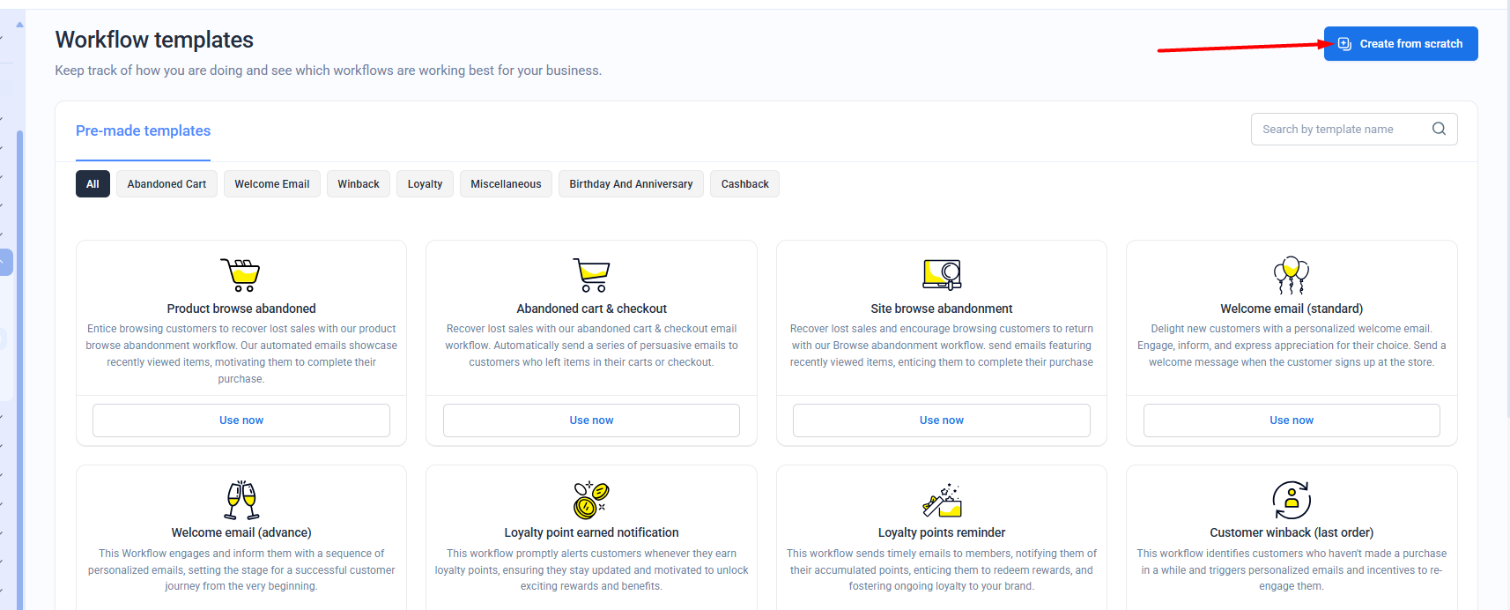Filter templates by Abandoned Cart
The width and height of the screenshot is (1510, 610).
tap(167, 184)
